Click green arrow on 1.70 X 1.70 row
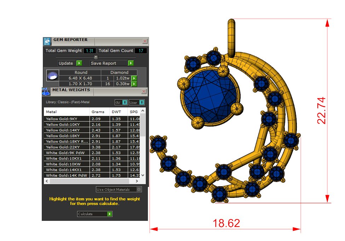Screen dimensions: 345x241 tap(134, 84)
